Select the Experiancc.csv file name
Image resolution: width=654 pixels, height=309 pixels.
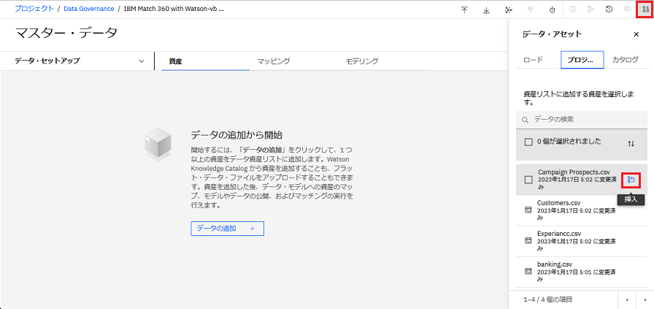(559, 234)
